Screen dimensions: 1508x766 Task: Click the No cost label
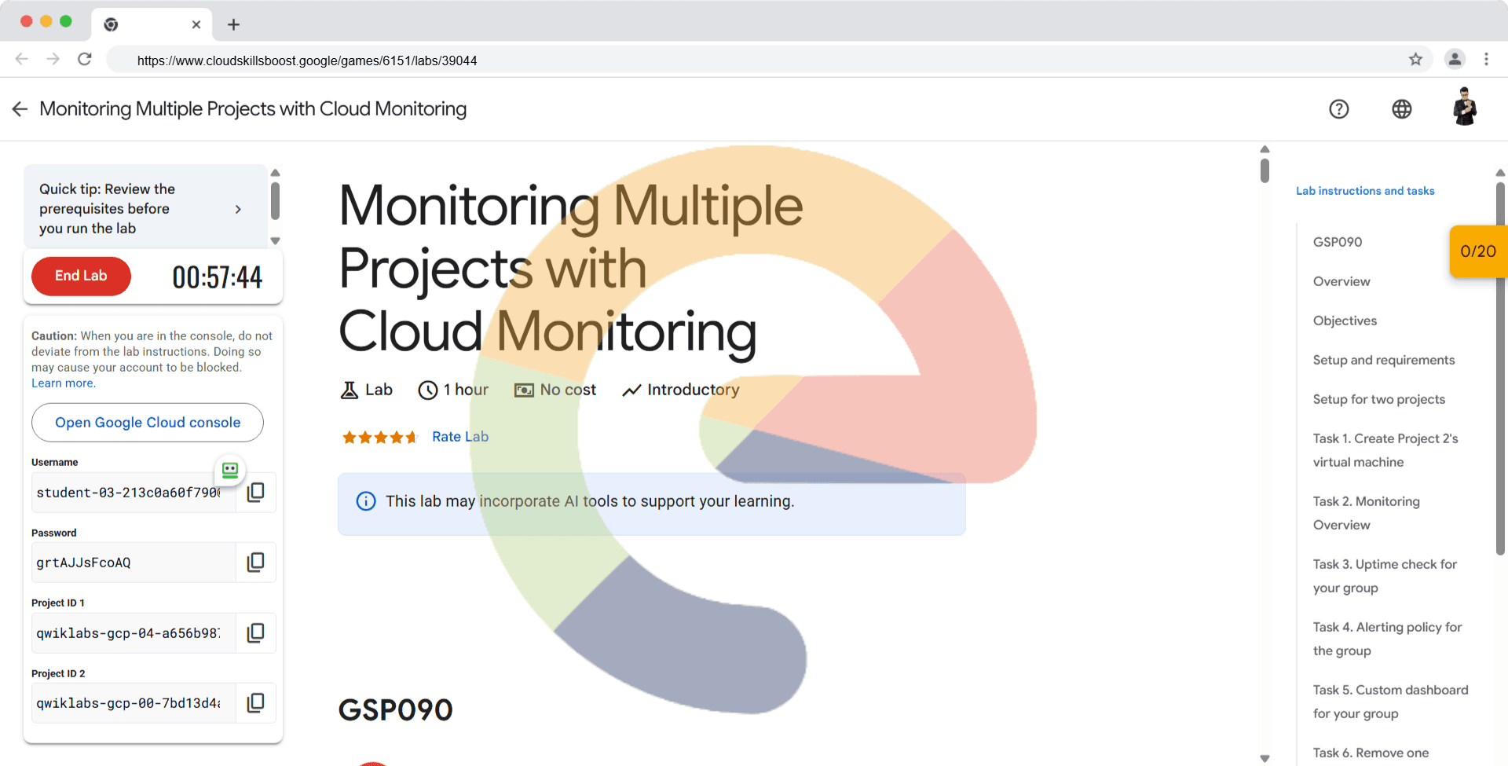pyautogui.click(x=555, y=390)
